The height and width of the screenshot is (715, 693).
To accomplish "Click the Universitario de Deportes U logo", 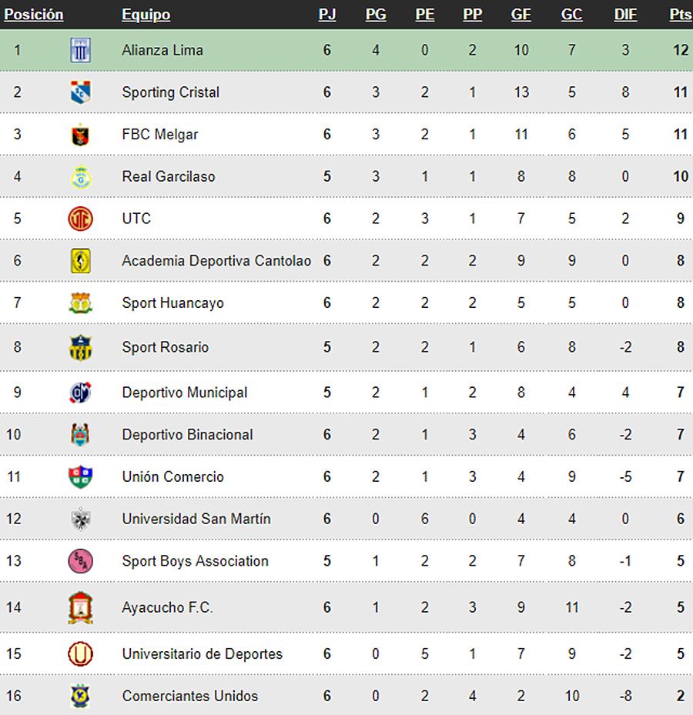I will (80, 654).
